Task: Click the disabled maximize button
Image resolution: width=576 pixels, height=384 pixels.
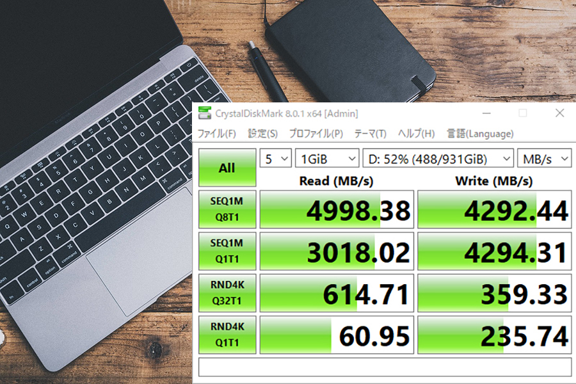Action: click(x=523, y=113)
